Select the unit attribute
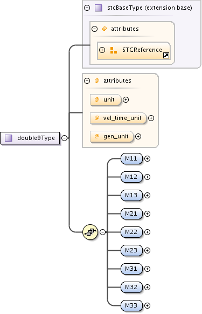The width and height of the screenshot is (202, 314). point(106,99)
